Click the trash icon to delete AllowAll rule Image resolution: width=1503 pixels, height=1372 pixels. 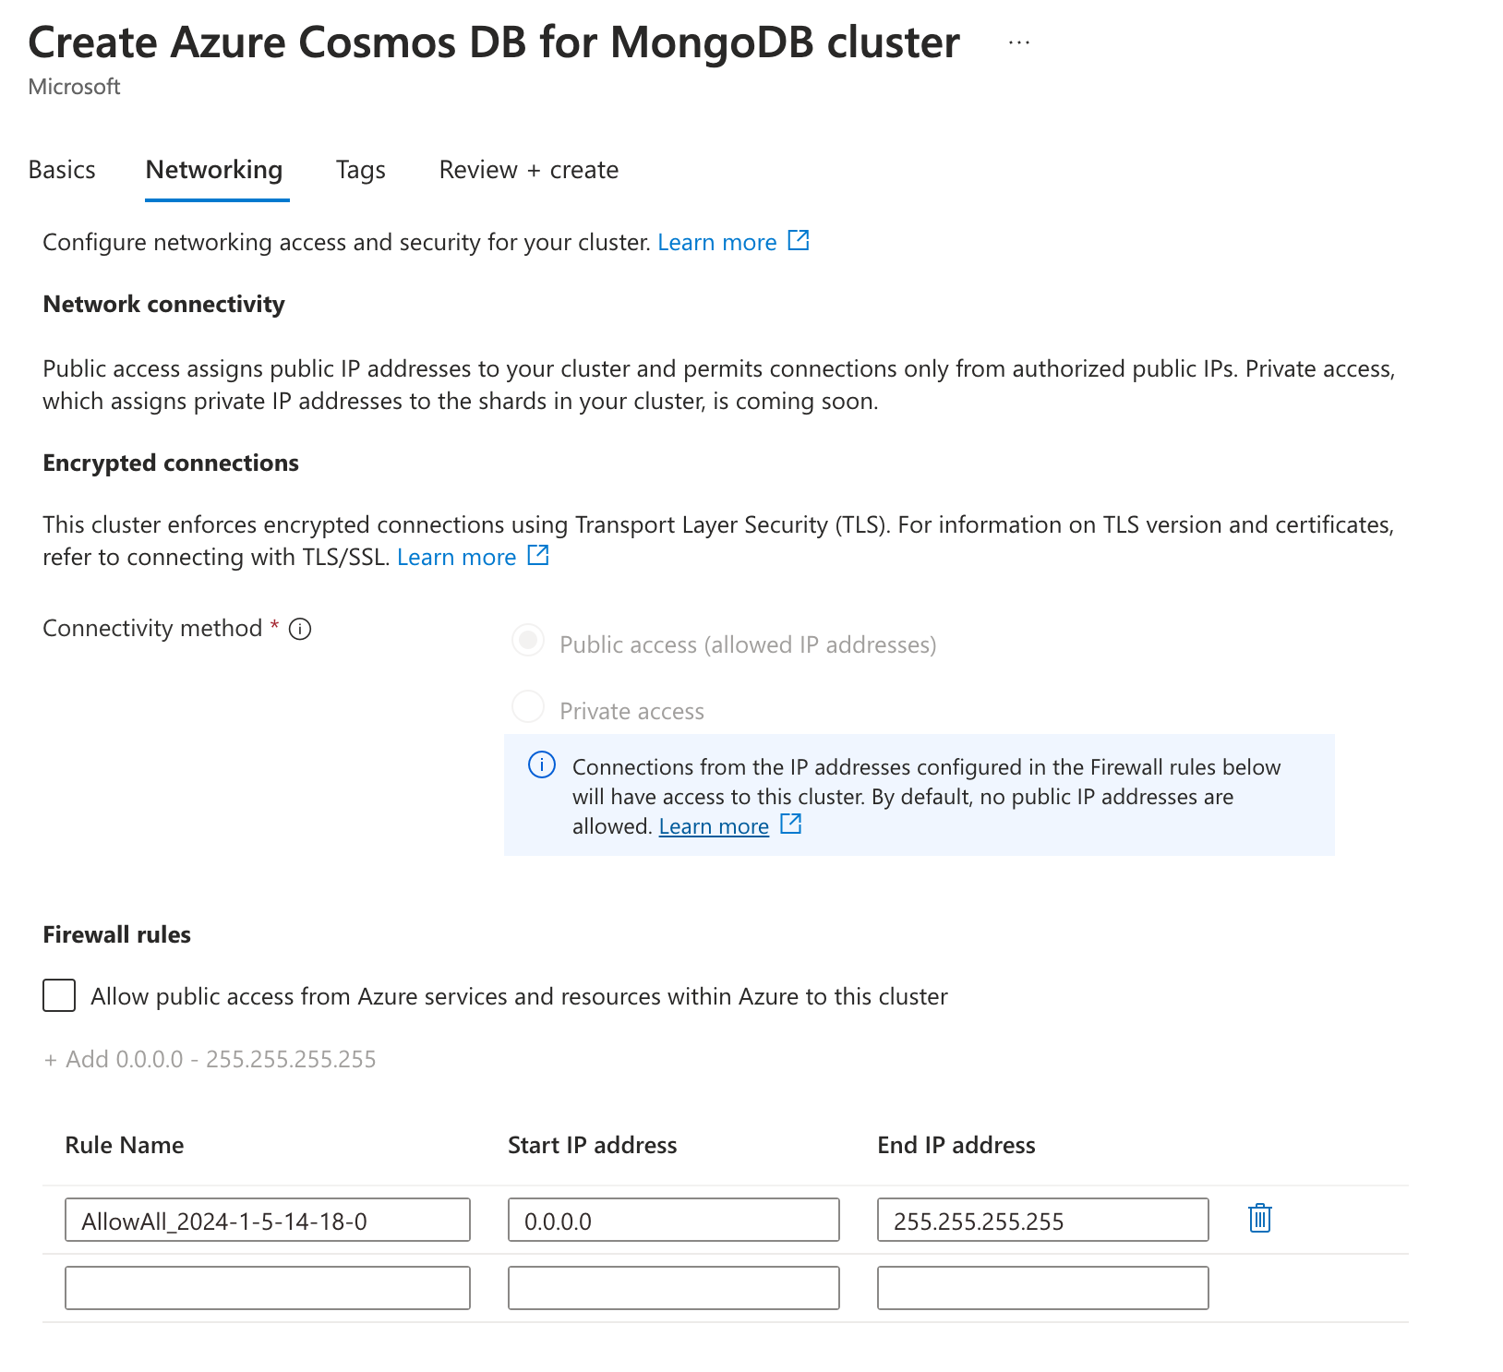tap(1259, 1219)
